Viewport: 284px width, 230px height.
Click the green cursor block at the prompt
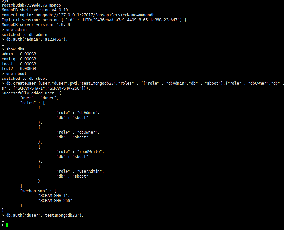click(x=7, y=225)
